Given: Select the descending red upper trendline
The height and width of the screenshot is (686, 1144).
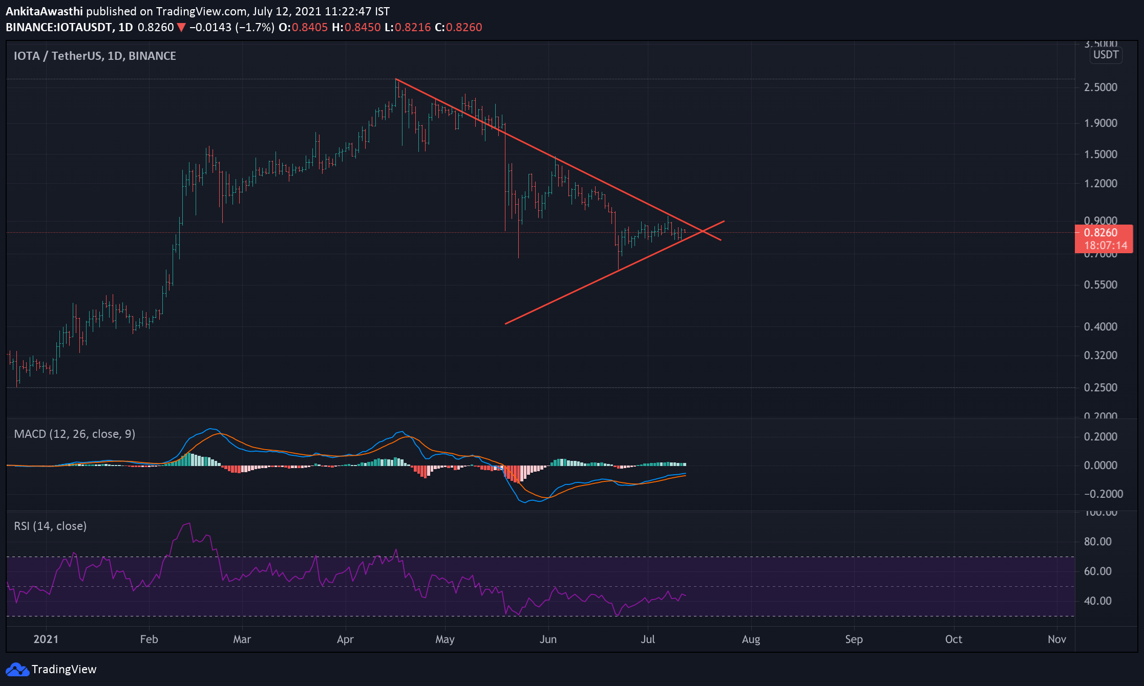Looking at the screenshot, I should point(558,160).
